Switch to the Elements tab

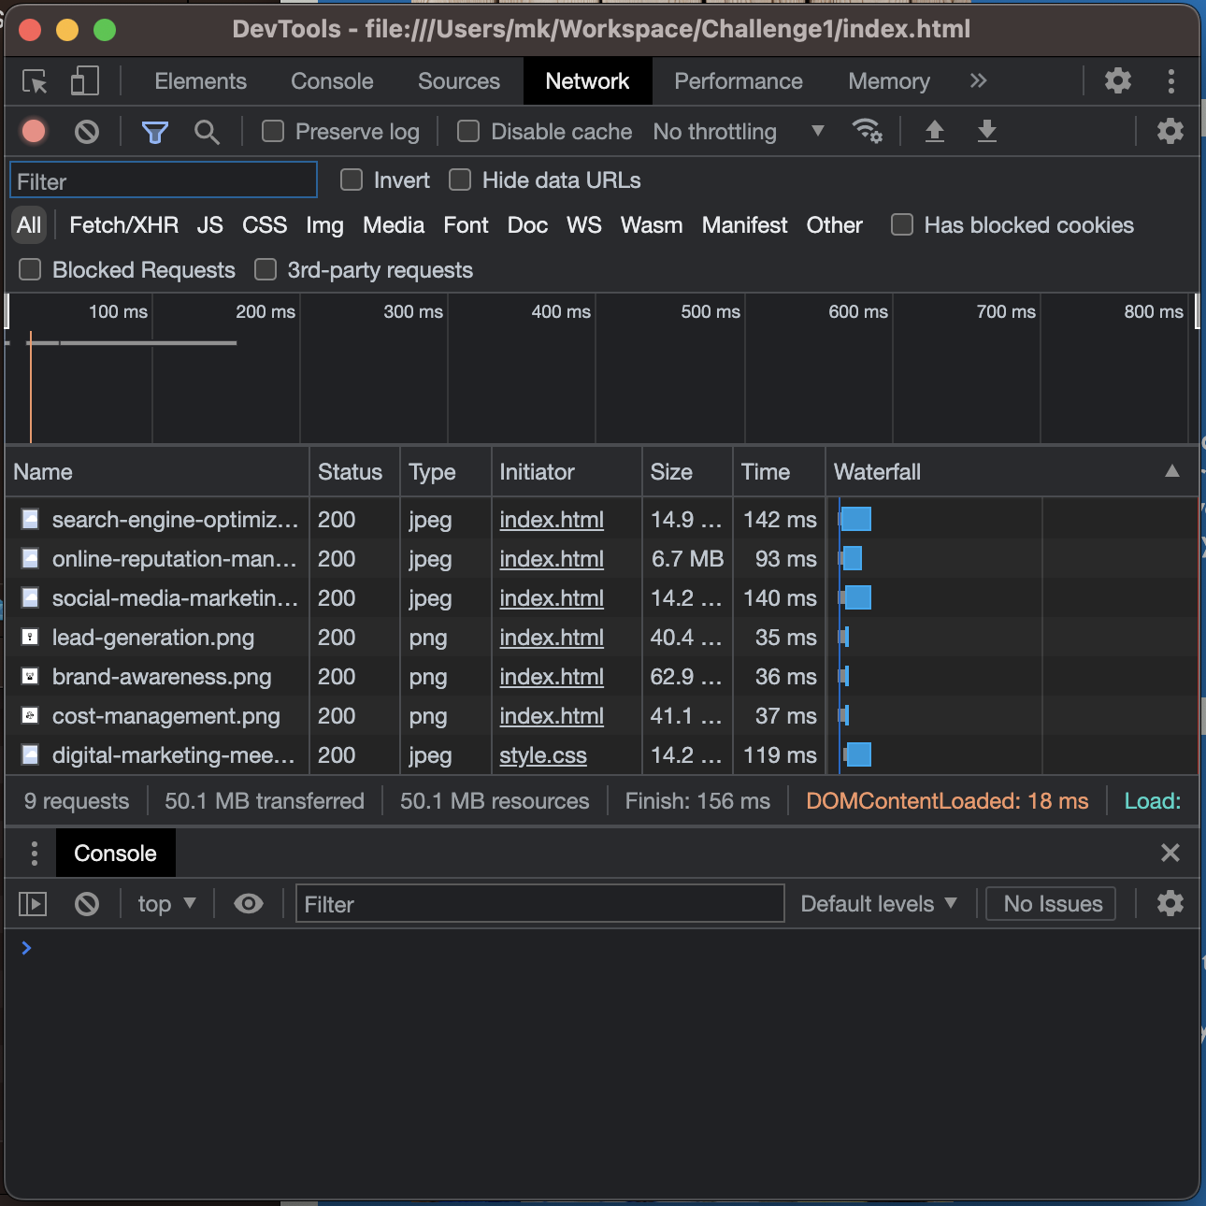click(200, 81)
